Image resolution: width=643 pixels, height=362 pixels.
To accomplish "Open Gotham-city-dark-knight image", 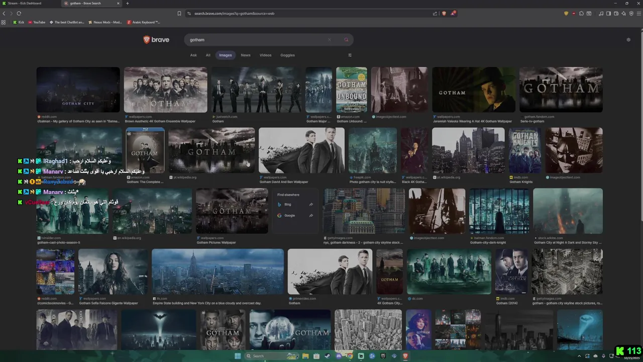I will click(499, 211).
